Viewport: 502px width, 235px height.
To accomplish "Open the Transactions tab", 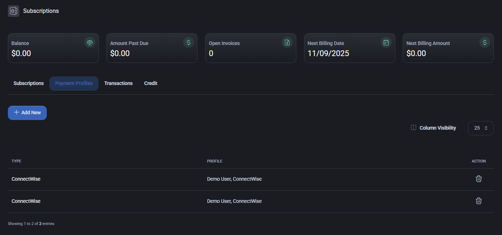I will point(118,84).
